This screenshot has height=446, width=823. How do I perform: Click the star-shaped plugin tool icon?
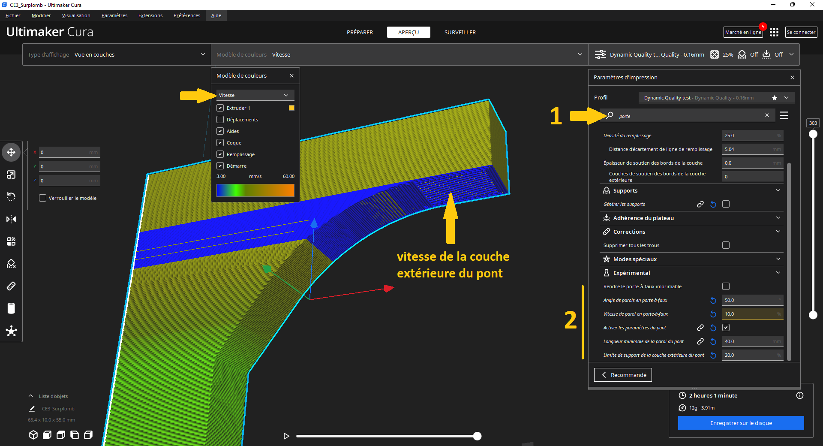click(11, 331)
